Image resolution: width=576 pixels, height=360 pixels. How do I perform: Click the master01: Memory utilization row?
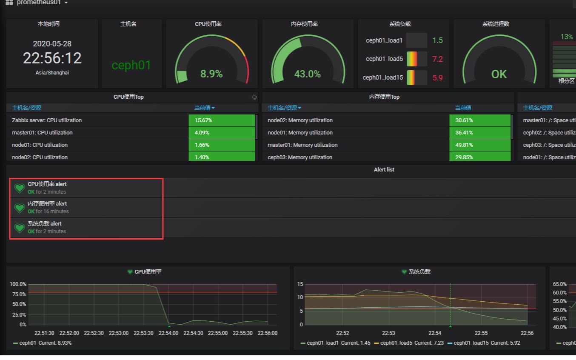click(x=387, y=145)
